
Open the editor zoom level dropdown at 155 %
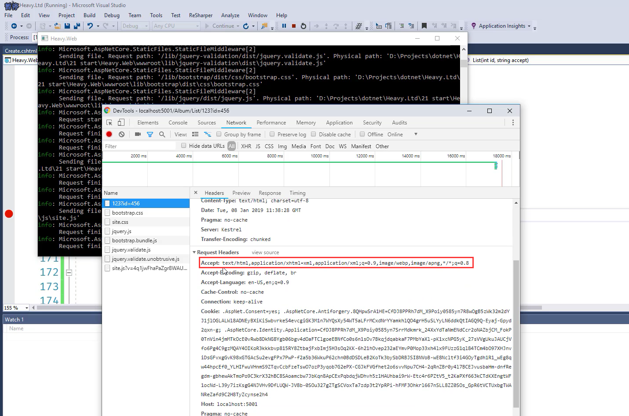[x=27, y=308]
